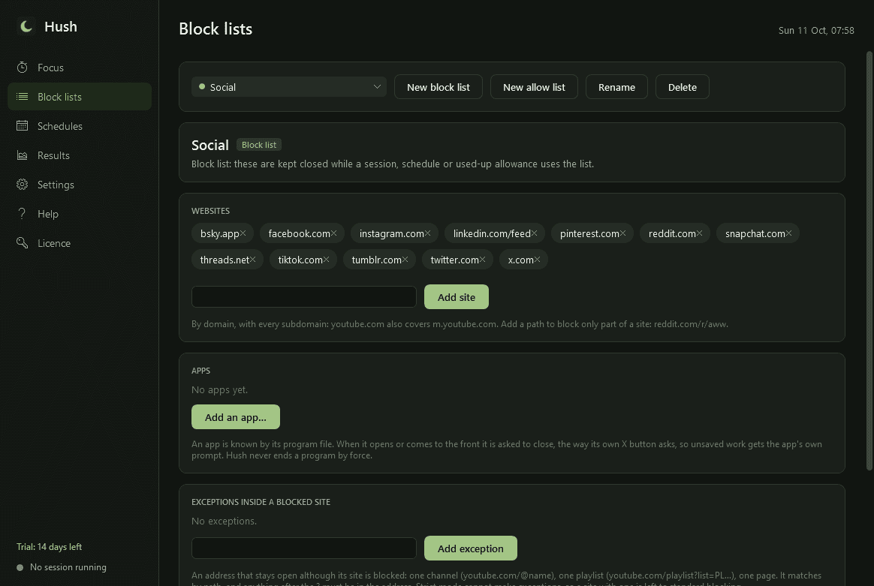Remove instagram.com from blocked websites
This screenshot has height=586, width=874.
click(427, 233)
